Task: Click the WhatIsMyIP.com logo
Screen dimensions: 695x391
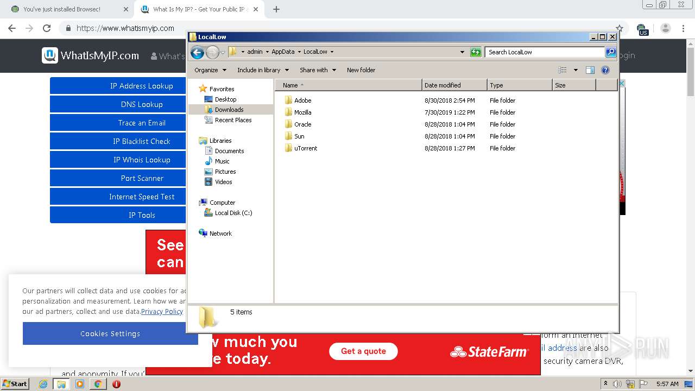Action: [90, 55]
